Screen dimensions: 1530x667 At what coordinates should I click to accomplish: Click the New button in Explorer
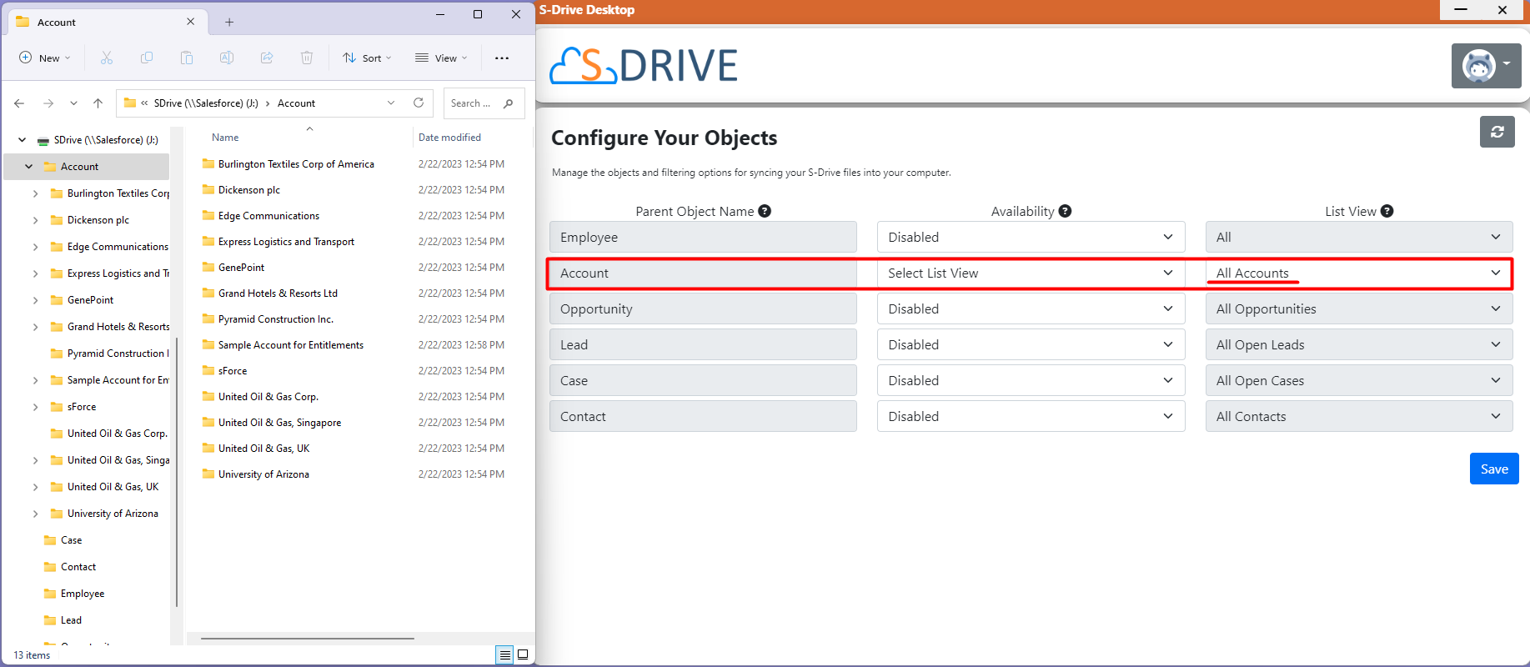coord(45,58)
